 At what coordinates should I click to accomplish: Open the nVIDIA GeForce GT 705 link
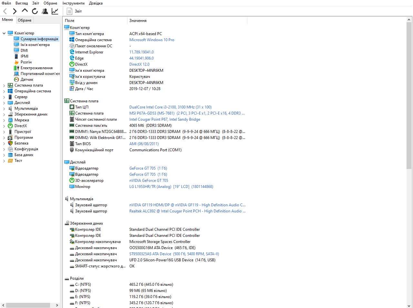pyautogui.click(x=149, y=181)
